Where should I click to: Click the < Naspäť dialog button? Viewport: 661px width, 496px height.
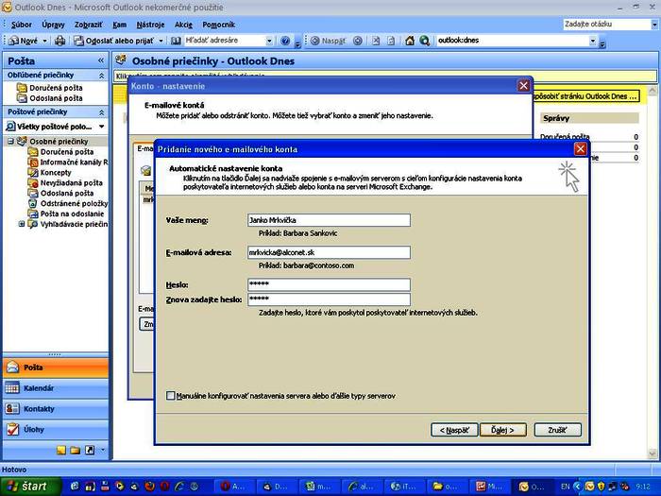point(454,430)
